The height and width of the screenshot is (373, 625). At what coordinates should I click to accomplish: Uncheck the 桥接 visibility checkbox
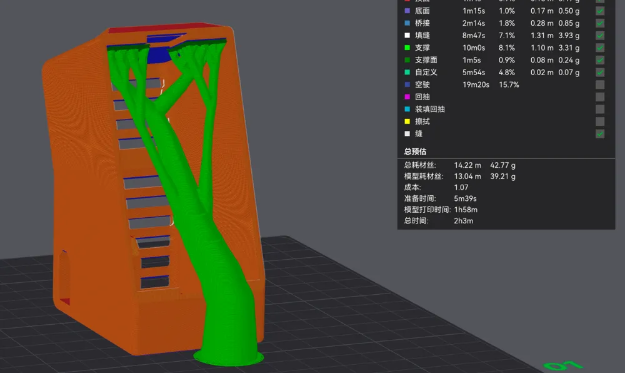click(599, 23)
